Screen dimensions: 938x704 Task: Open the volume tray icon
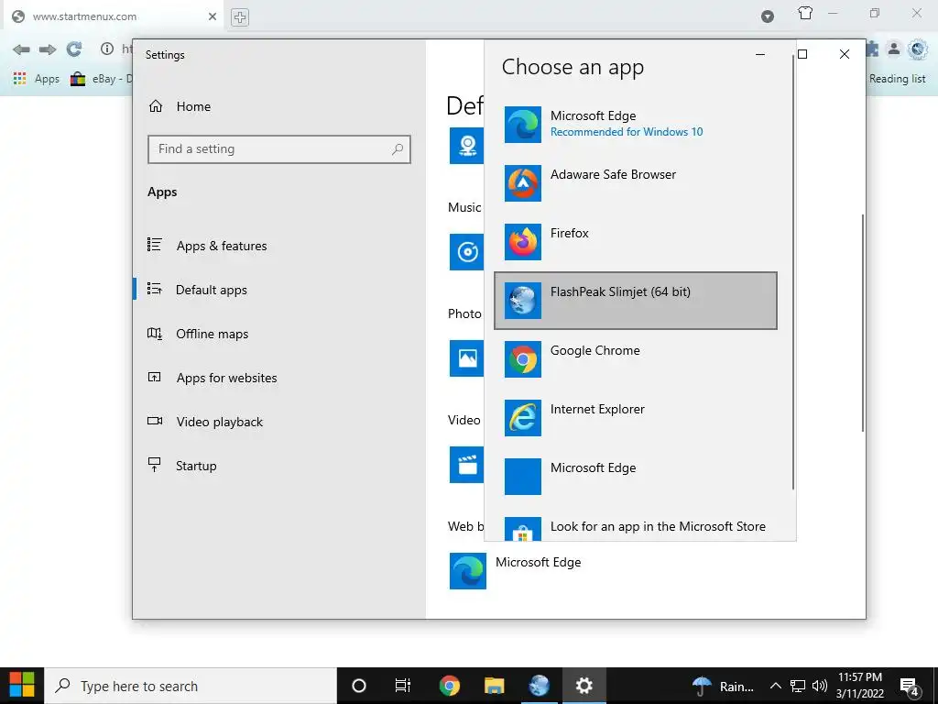click(x=820, y=686)
